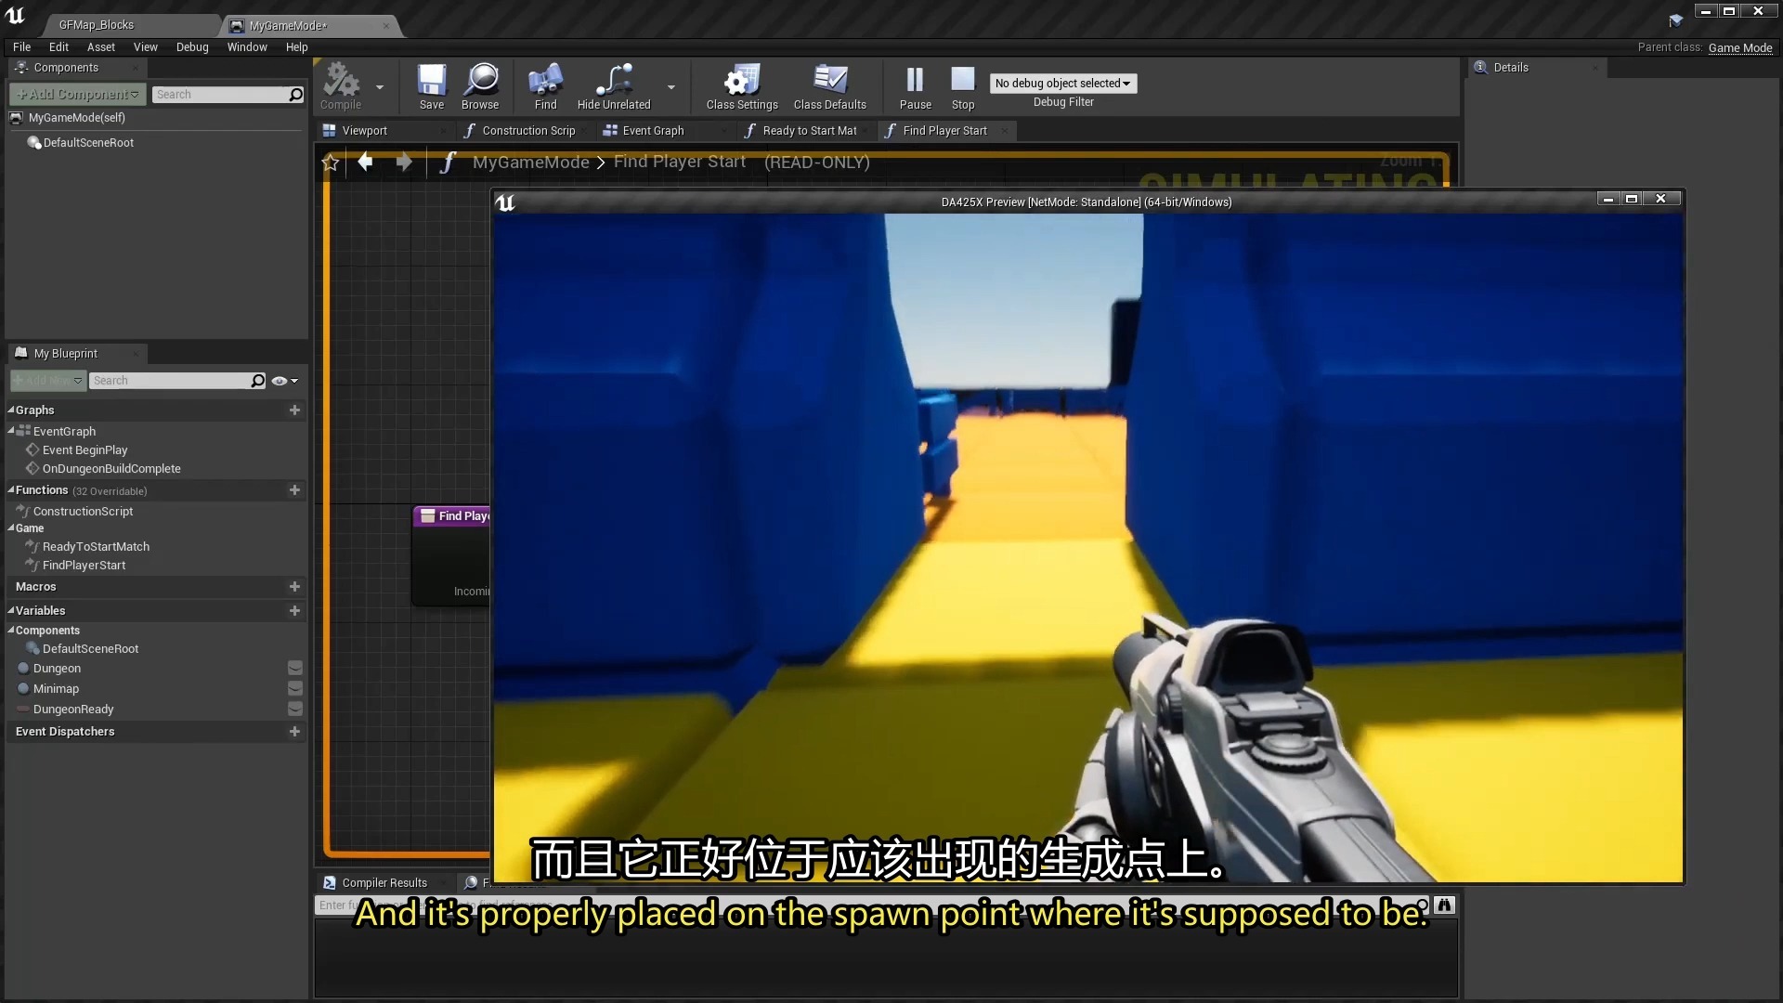Screen dimensions: 1783x1003
Task: Open the Debug menu
Action: coord(192,47)
